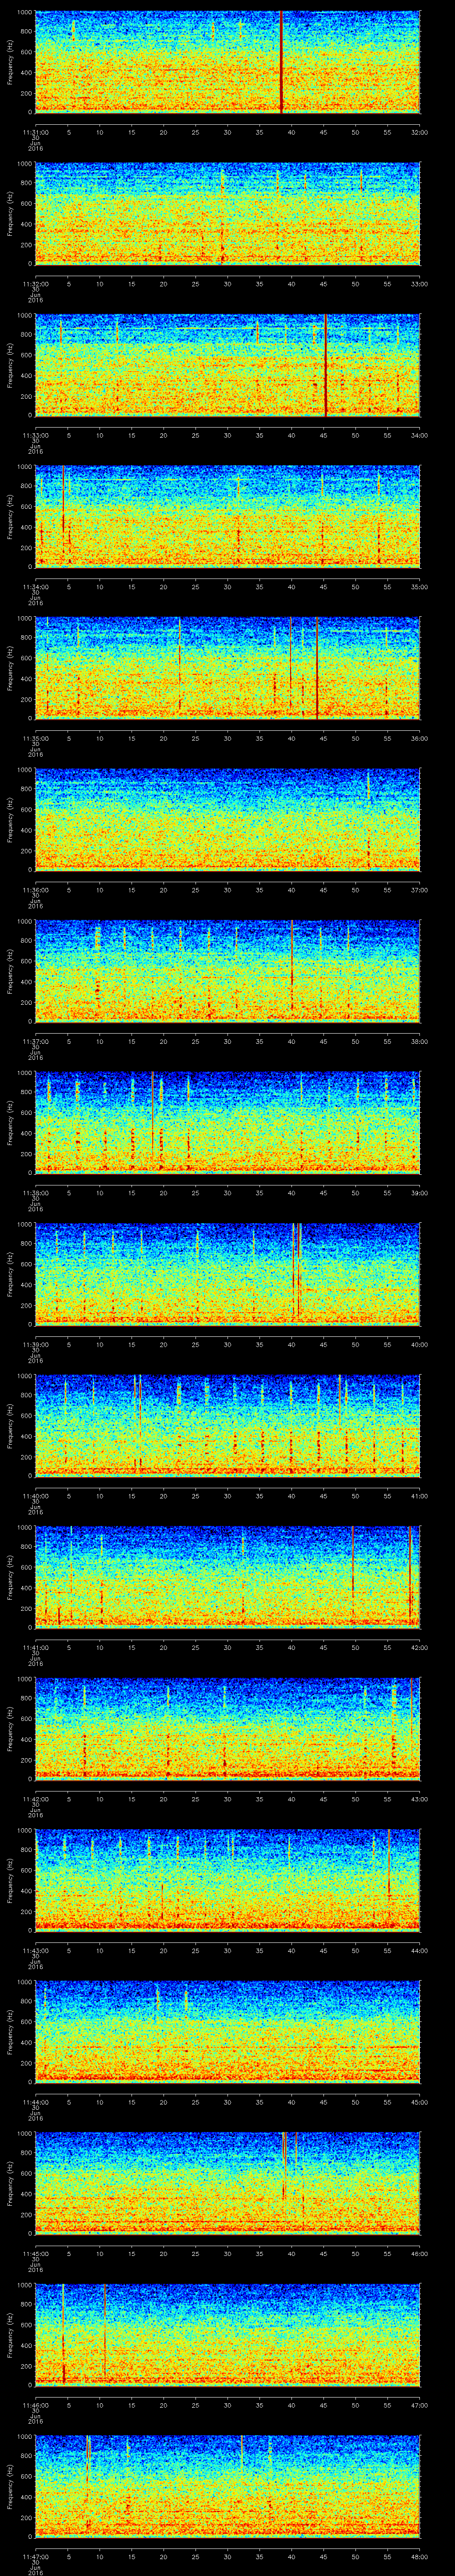Select the spectrogram panel starting at 11:38:00
455x2576 pixels.
pyautogui.click(x=228, y=1122)
